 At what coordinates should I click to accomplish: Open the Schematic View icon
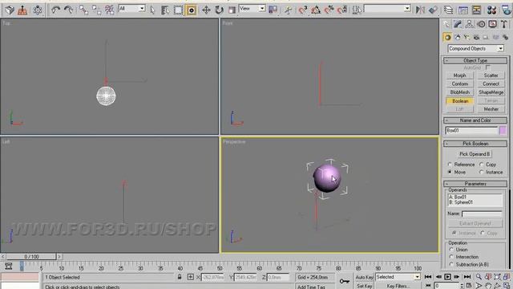click(x=476, y=10)
